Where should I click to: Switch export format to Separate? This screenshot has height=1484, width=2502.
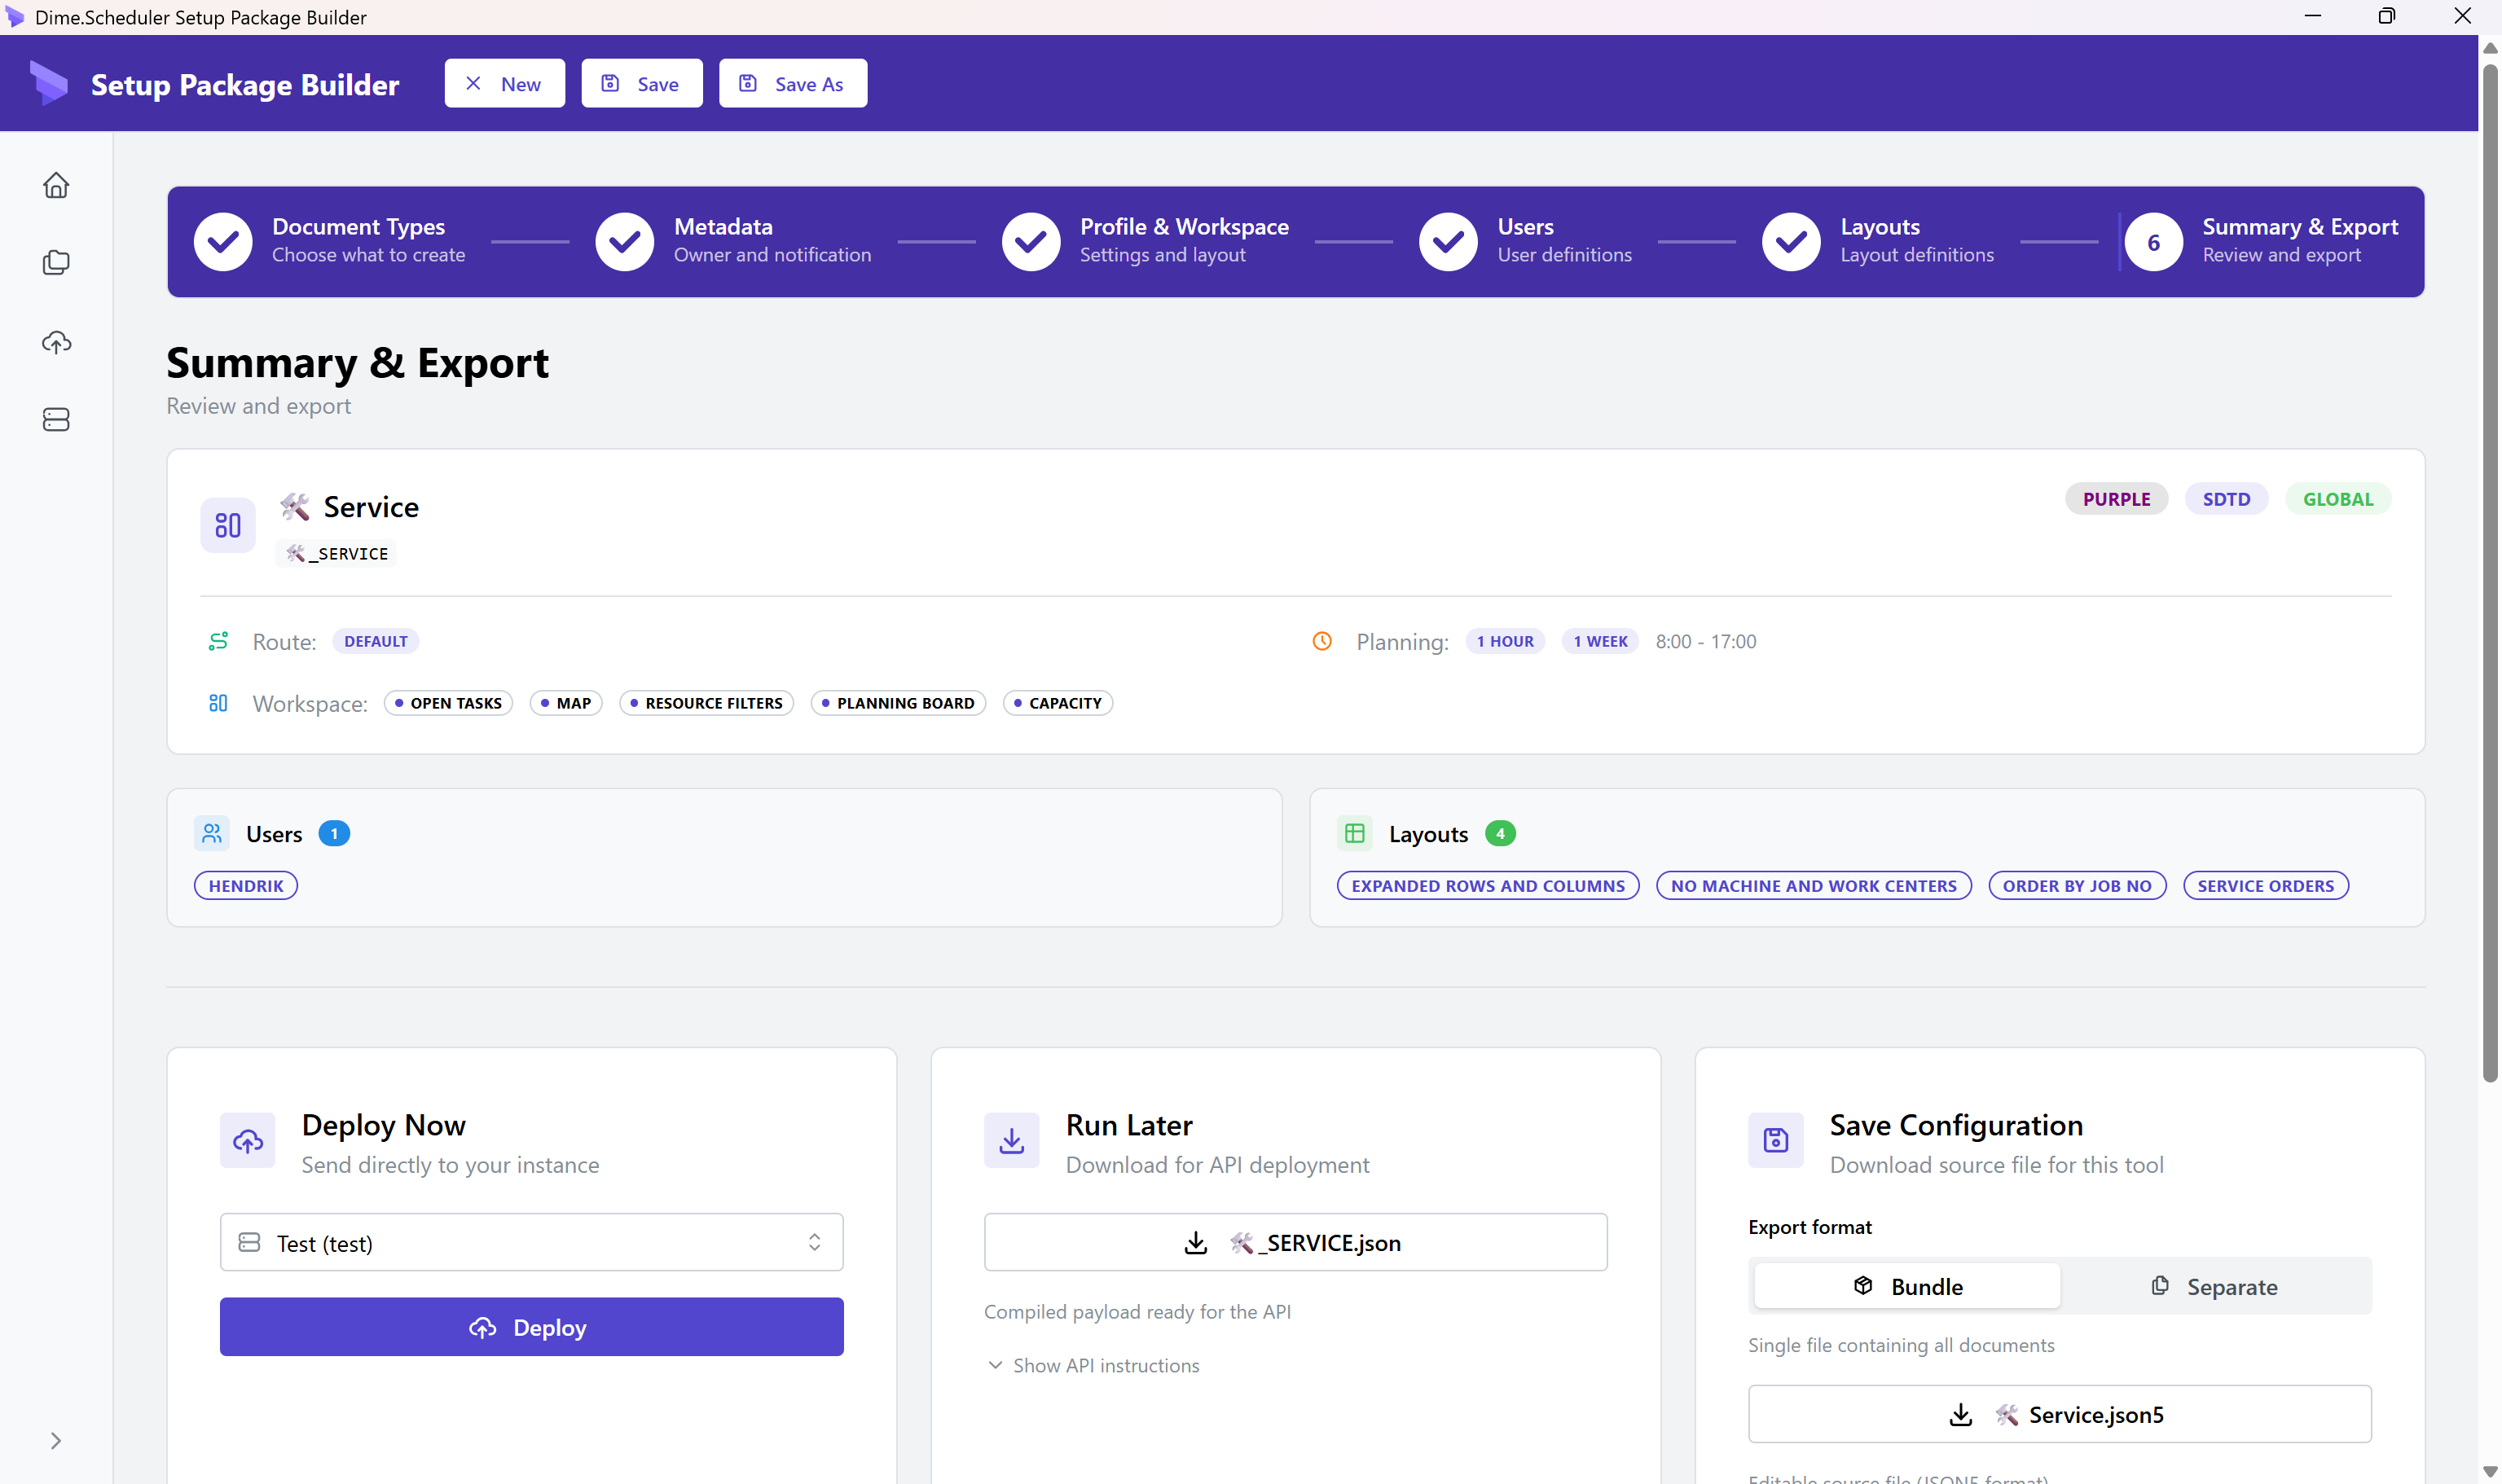[x=2214, y=1287]
